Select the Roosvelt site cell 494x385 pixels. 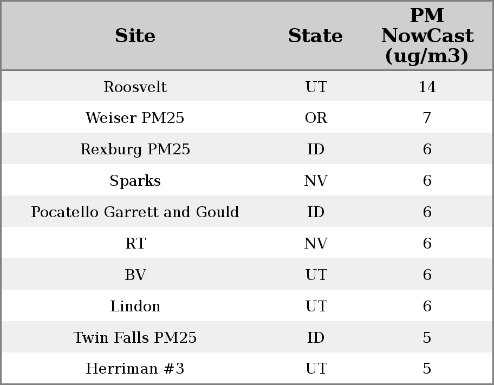pyautogui.click(x=135, y=87)
